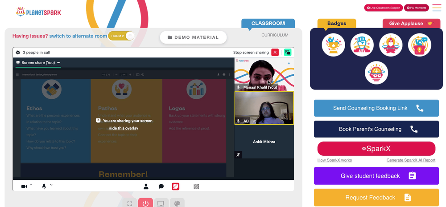The width and height of the screenshot is (446, 207).
Task: Click the pink power button
Action: (146, 203)
